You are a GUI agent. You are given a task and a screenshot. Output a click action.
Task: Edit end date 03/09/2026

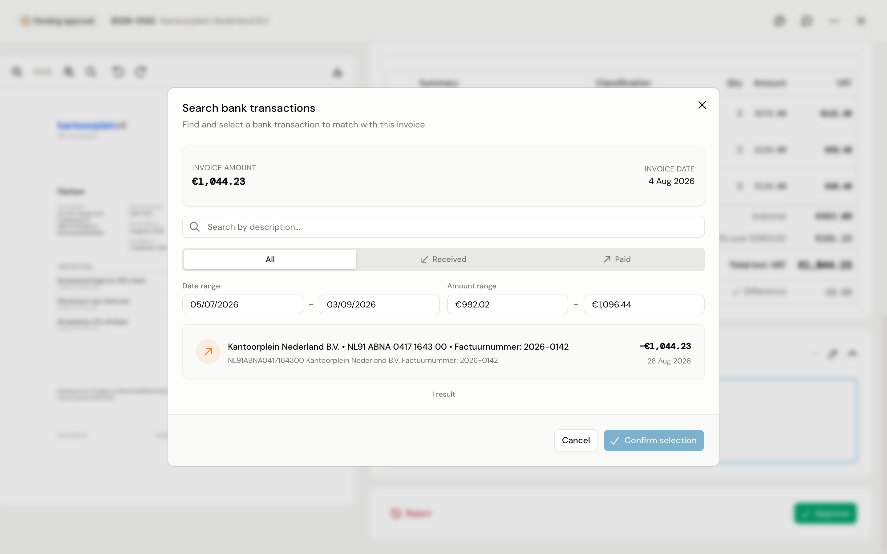(x=379, y=304)
